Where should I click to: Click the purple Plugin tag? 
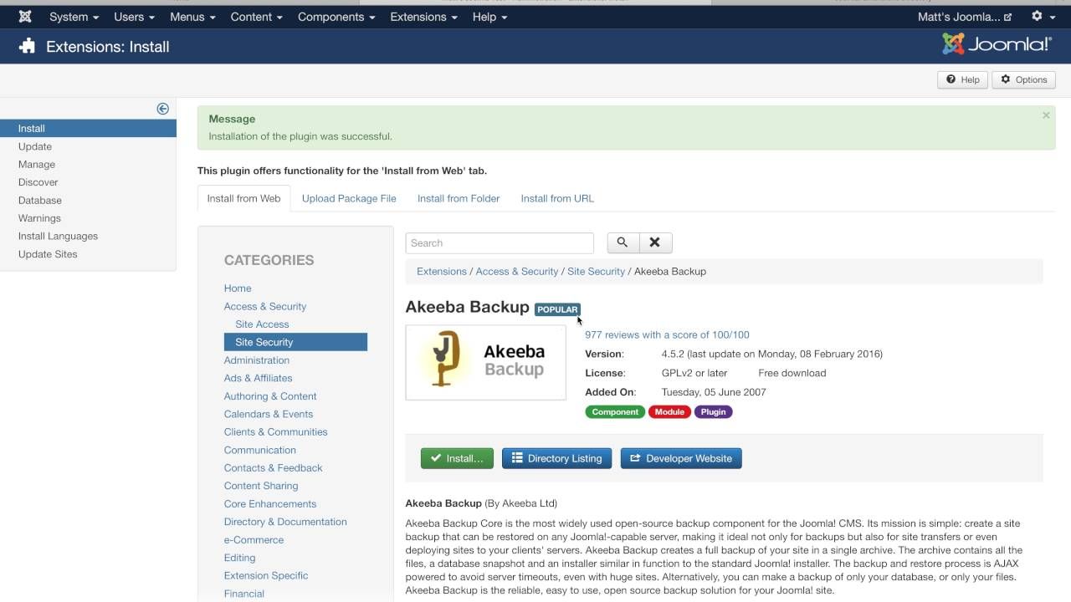click(713, 411)
